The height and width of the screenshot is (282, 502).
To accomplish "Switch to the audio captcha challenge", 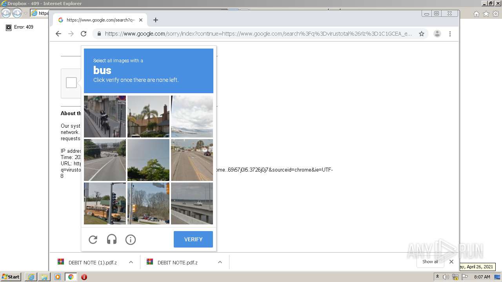I will pos(112,239).
